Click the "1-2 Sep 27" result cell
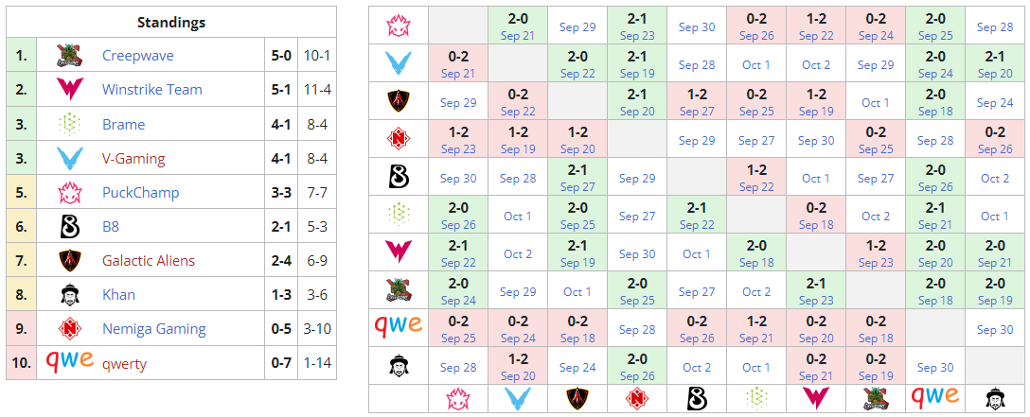 (696, 102)
